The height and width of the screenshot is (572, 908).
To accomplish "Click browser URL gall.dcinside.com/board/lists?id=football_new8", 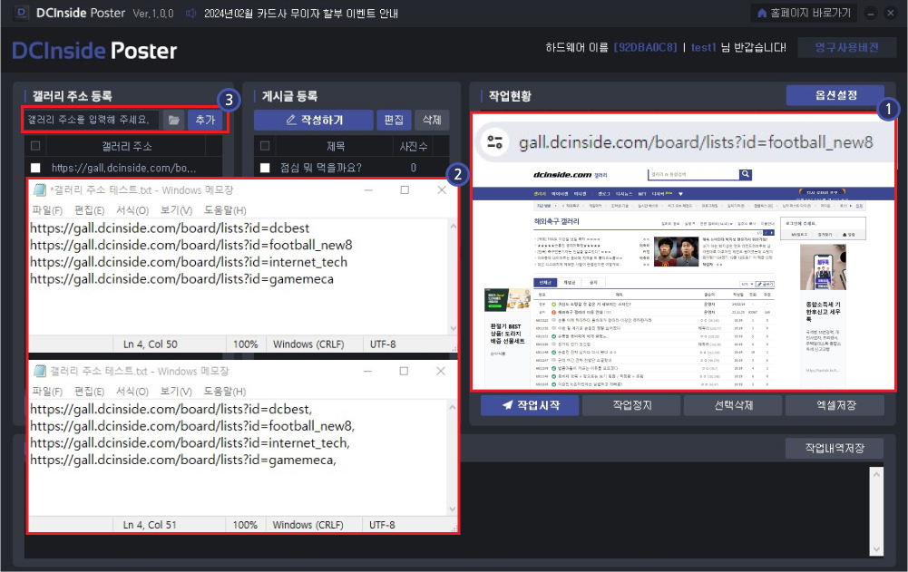I will click(696, 142).
